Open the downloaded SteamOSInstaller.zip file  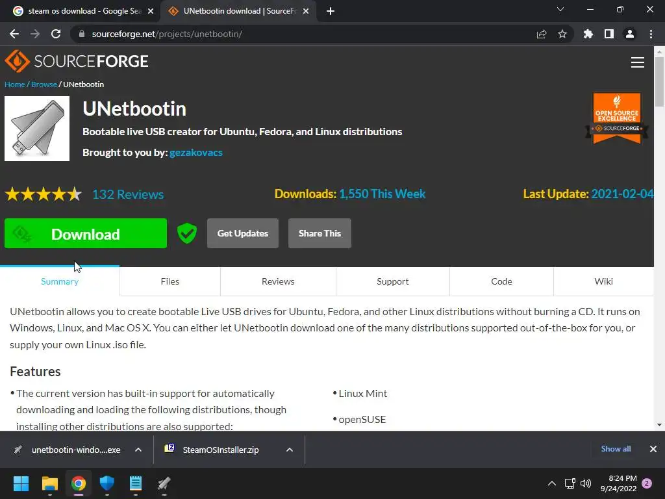click(x=212, y=450)
